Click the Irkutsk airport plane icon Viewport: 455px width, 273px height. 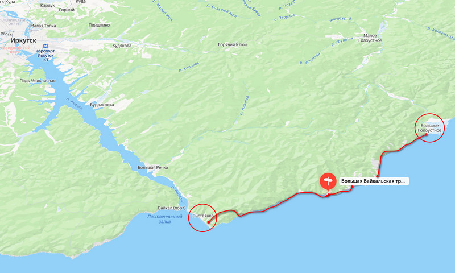click(45, 46)
